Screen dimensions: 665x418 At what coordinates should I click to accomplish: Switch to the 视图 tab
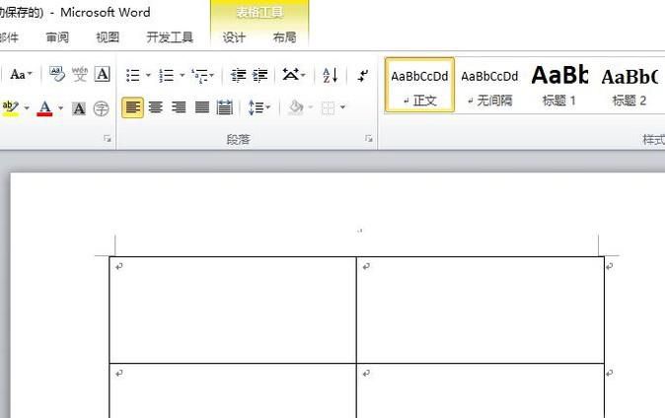pyautogui.click(x=108, y=37)
